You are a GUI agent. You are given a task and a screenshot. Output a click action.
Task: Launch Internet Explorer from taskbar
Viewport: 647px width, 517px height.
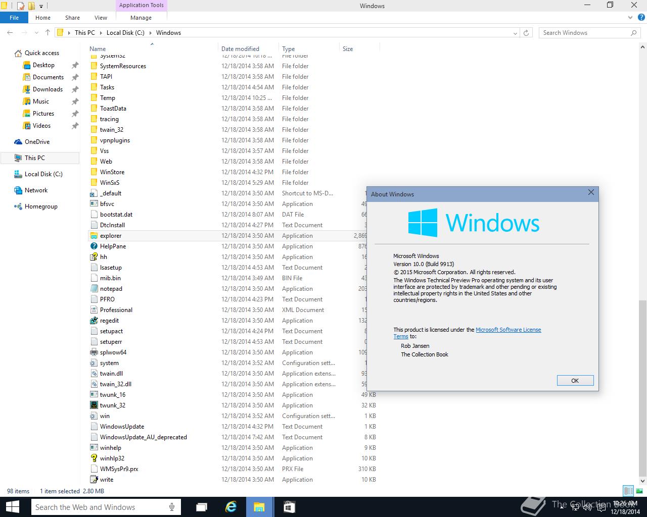pos(231,507)
